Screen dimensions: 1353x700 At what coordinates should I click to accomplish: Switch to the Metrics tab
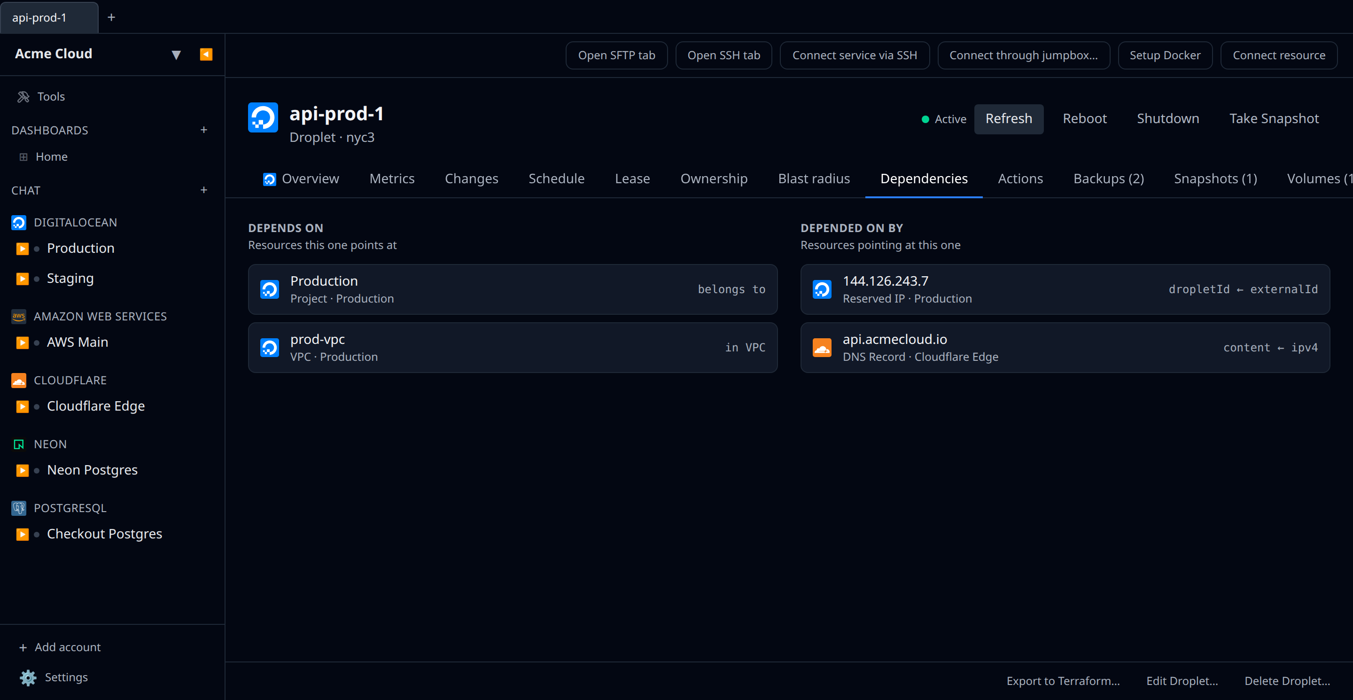coord(392,179)
